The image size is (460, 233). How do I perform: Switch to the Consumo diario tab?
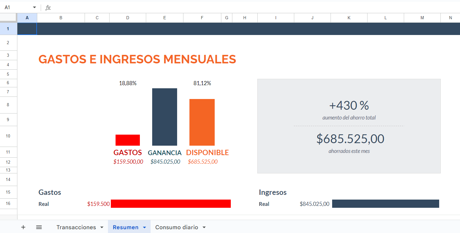pyautogui.click(x=176, y=227)
